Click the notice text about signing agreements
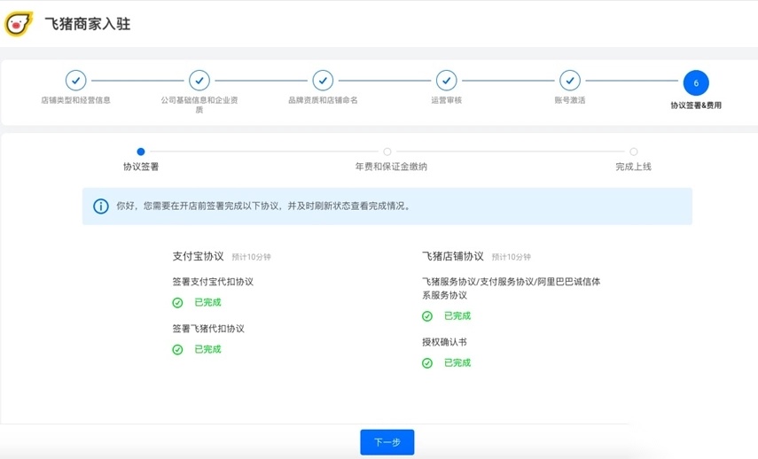 point(264,206)
